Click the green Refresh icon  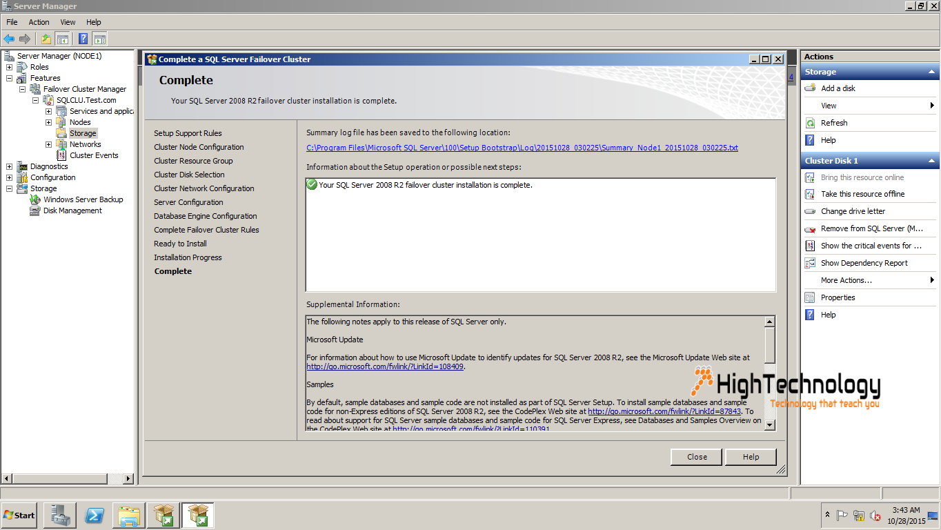click(x=811, y=123)
